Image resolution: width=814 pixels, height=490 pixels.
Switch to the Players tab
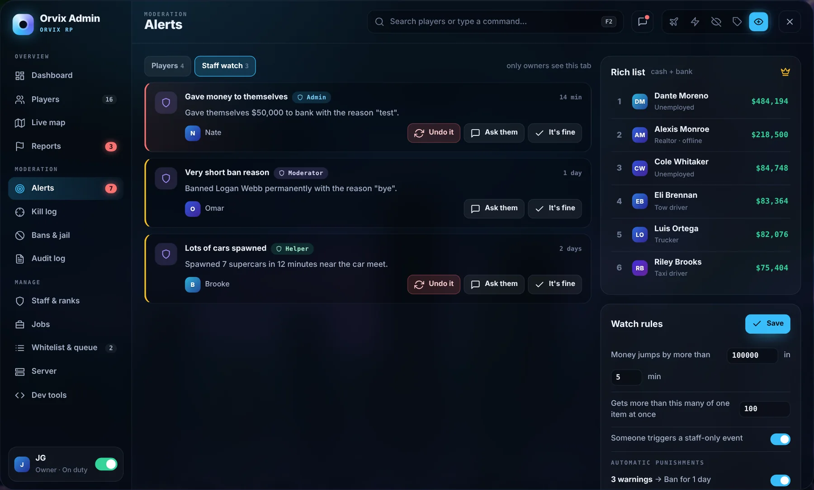(167, 66)
